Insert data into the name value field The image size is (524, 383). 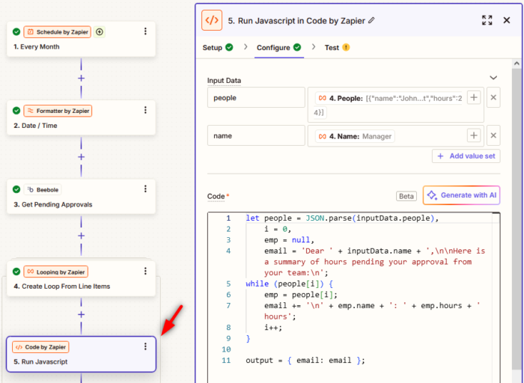point(474,135)
